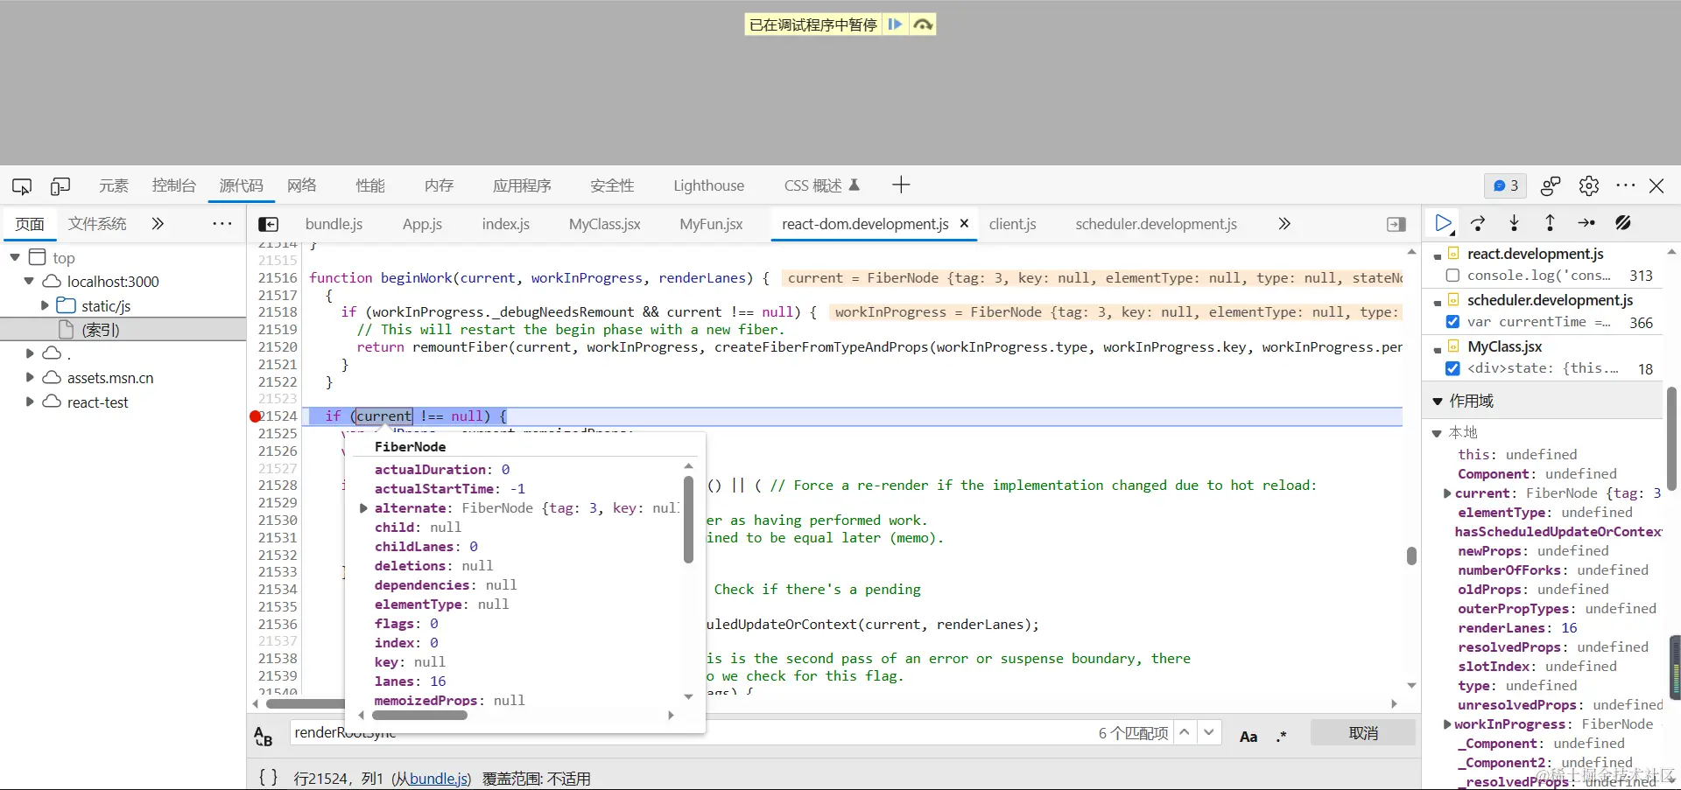Screen dimensions: 1681x790
Task: Open scheduler.development.js file tab
Action: [x=1156, y=224]
